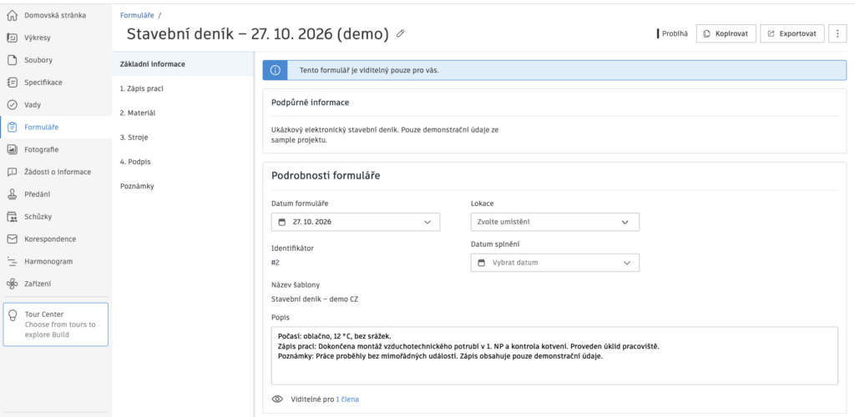Open Vady in sidebar
Viewport: 855px width, 417px height.
coord(56,104)
